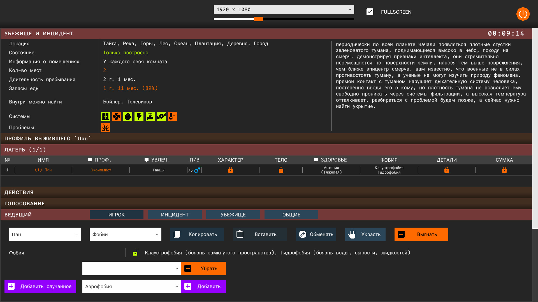Open the Аэрофобия phobia dropdown
538x302 pixels.
coord(131,286)
